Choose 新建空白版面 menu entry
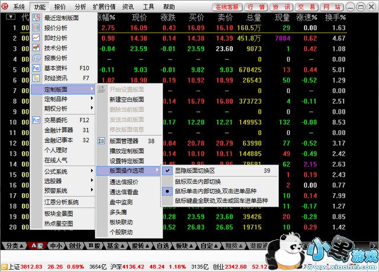Viewport: 379px width, 272px height. click(x=129, y=100)
